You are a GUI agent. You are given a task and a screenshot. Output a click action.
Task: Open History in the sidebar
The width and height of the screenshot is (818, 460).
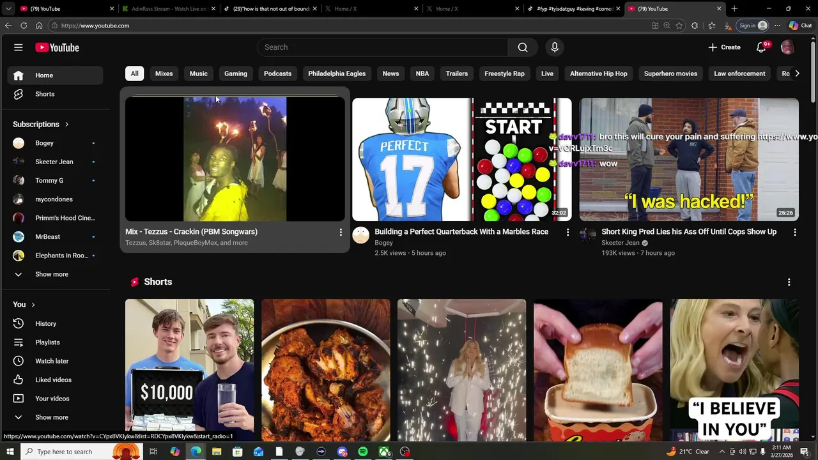[56, 323]
